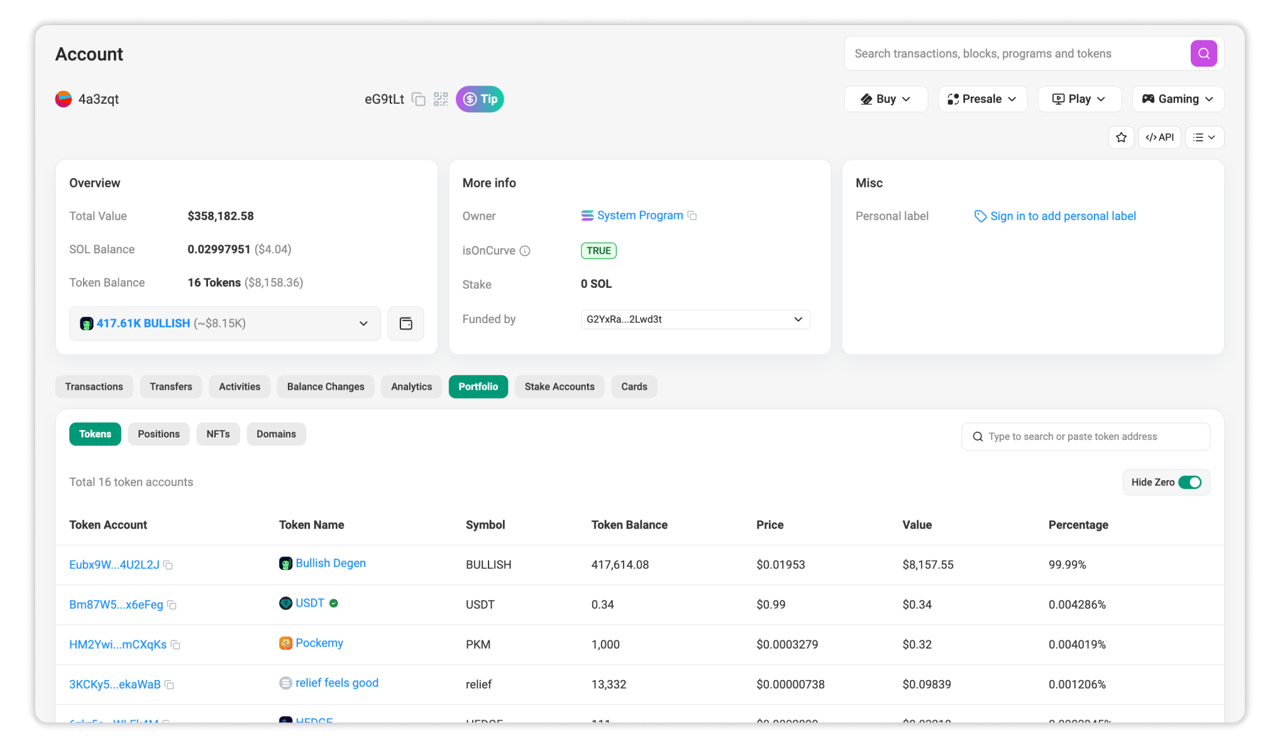The width and height of the screenshot is (1280, 748).
Task: Open the Bullish Degen token page
Action: pos(330,563)
